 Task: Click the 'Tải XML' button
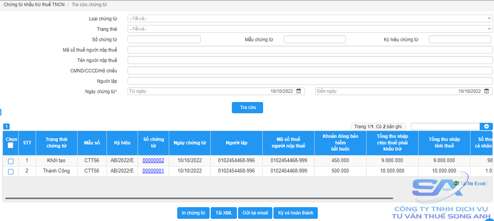coord(224,213)
